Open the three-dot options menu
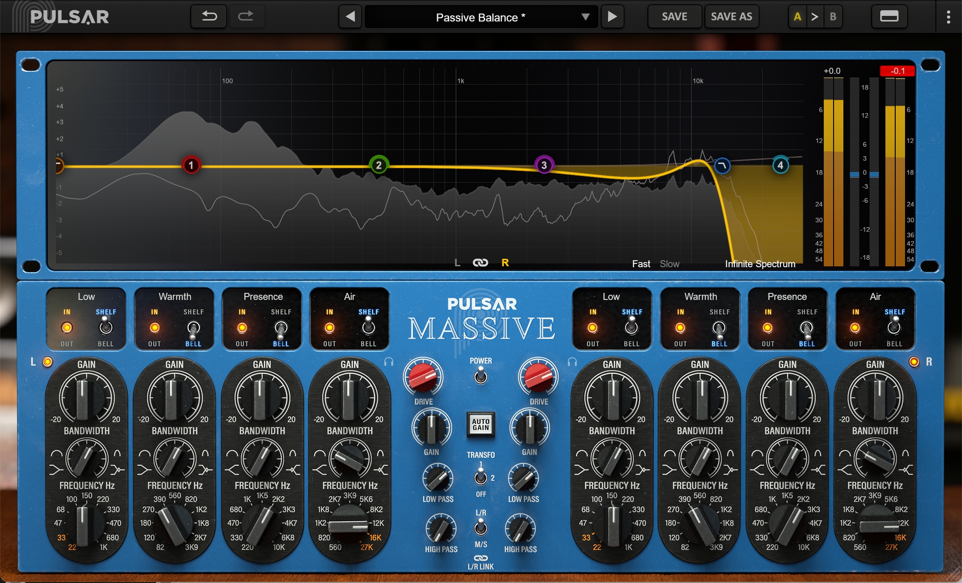The width and height of the screenshot is (962, 583). click(x=948, y=17)
